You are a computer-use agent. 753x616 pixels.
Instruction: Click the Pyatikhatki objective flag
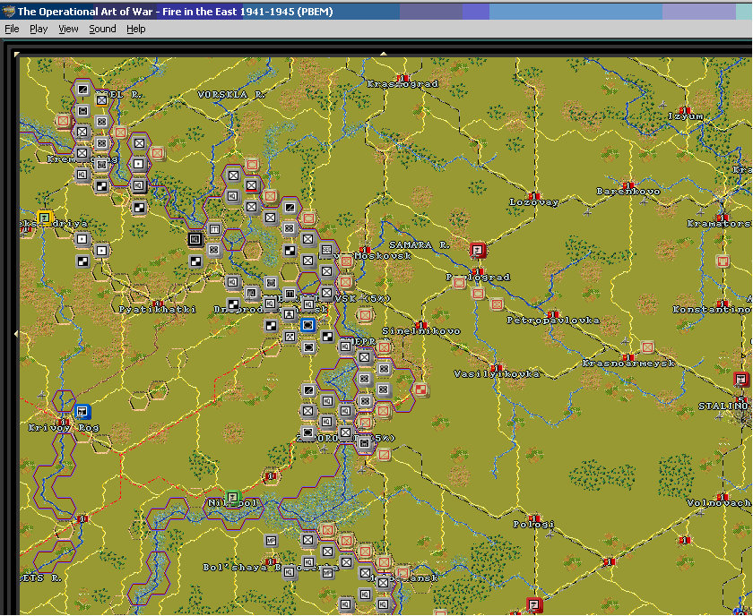pos(157,304)
